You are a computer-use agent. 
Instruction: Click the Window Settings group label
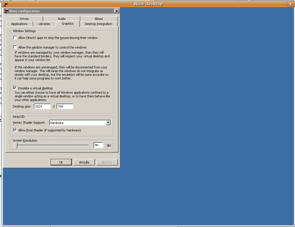coord(24,31)
